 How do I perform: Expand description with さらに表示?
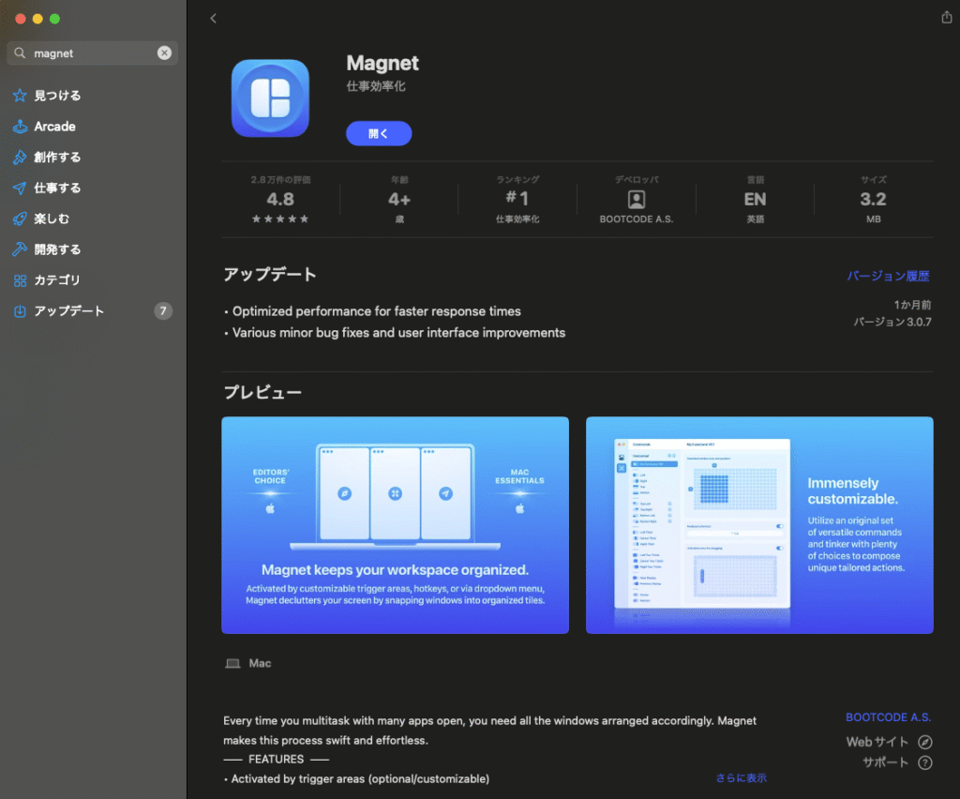(741, 777)
